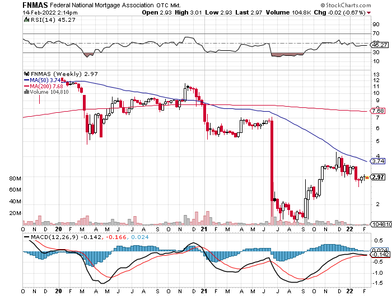392x296 pixels.
Task: Click the 104810 volume tag on axis
Action: tap(381, 224)
